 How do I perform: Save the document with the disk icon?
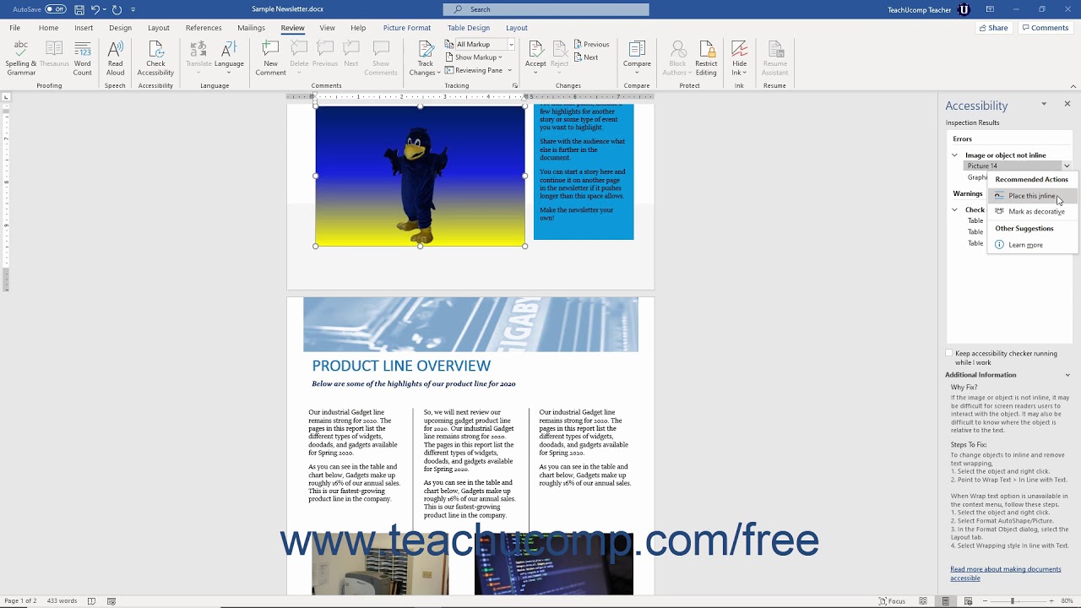(79, 9)
